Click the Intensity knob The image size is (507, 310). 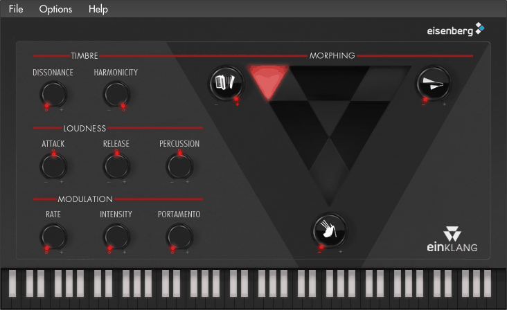[x=116, y=237]
